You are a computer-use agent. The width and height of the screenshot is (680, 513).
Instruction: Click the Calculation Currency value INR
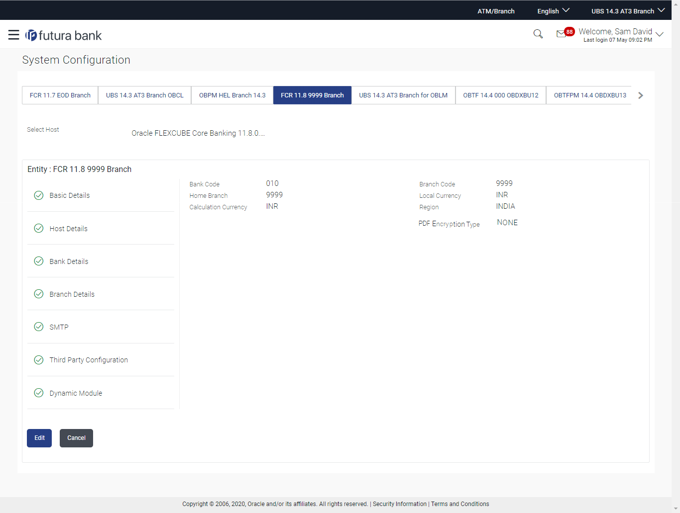[x=272, y=206]
